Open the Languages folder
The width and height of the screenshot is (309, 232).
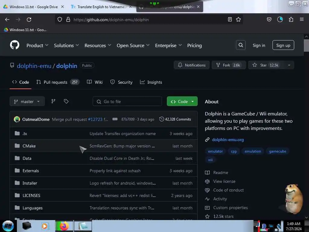(33, 208)
